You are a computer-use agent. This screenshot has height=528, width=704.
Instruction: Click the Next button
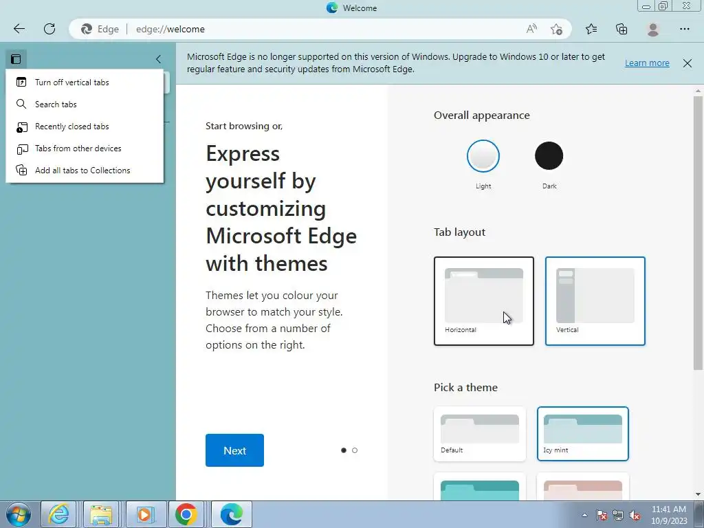tap(234, 450)
